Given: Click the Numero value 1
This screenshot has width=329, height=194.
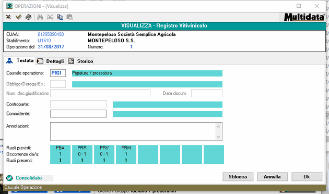Looking at the screenshot, I should coord(132,47).
